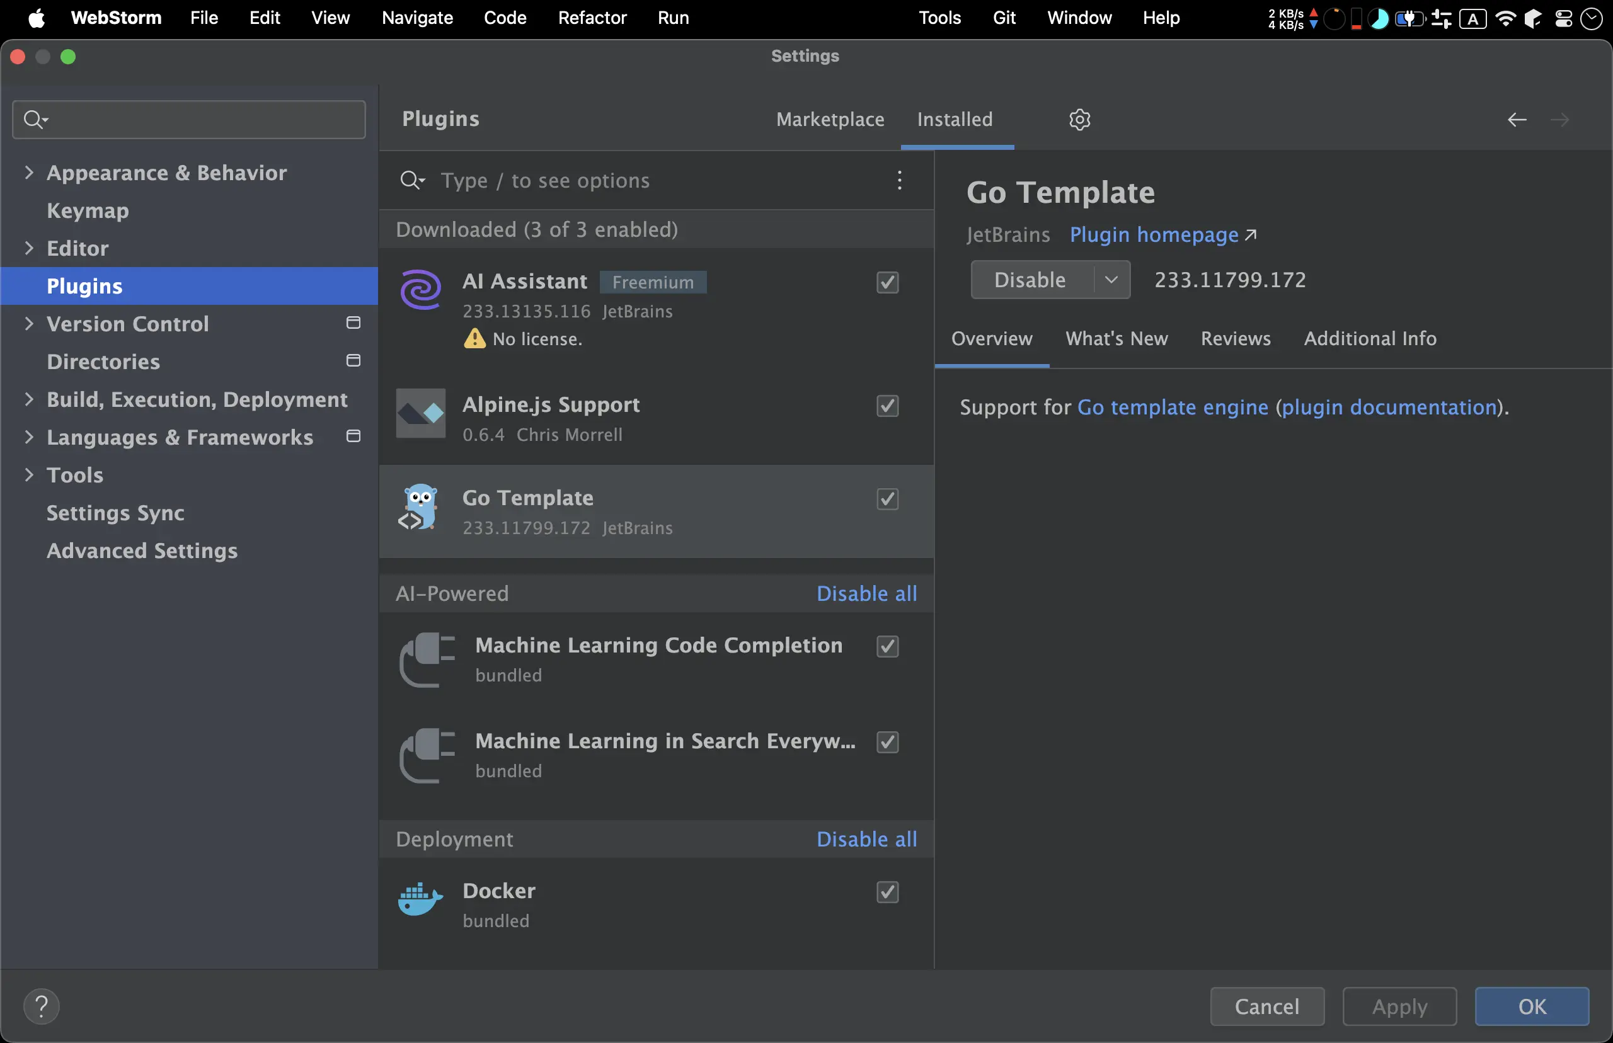Open the What's New tab

1116,338
